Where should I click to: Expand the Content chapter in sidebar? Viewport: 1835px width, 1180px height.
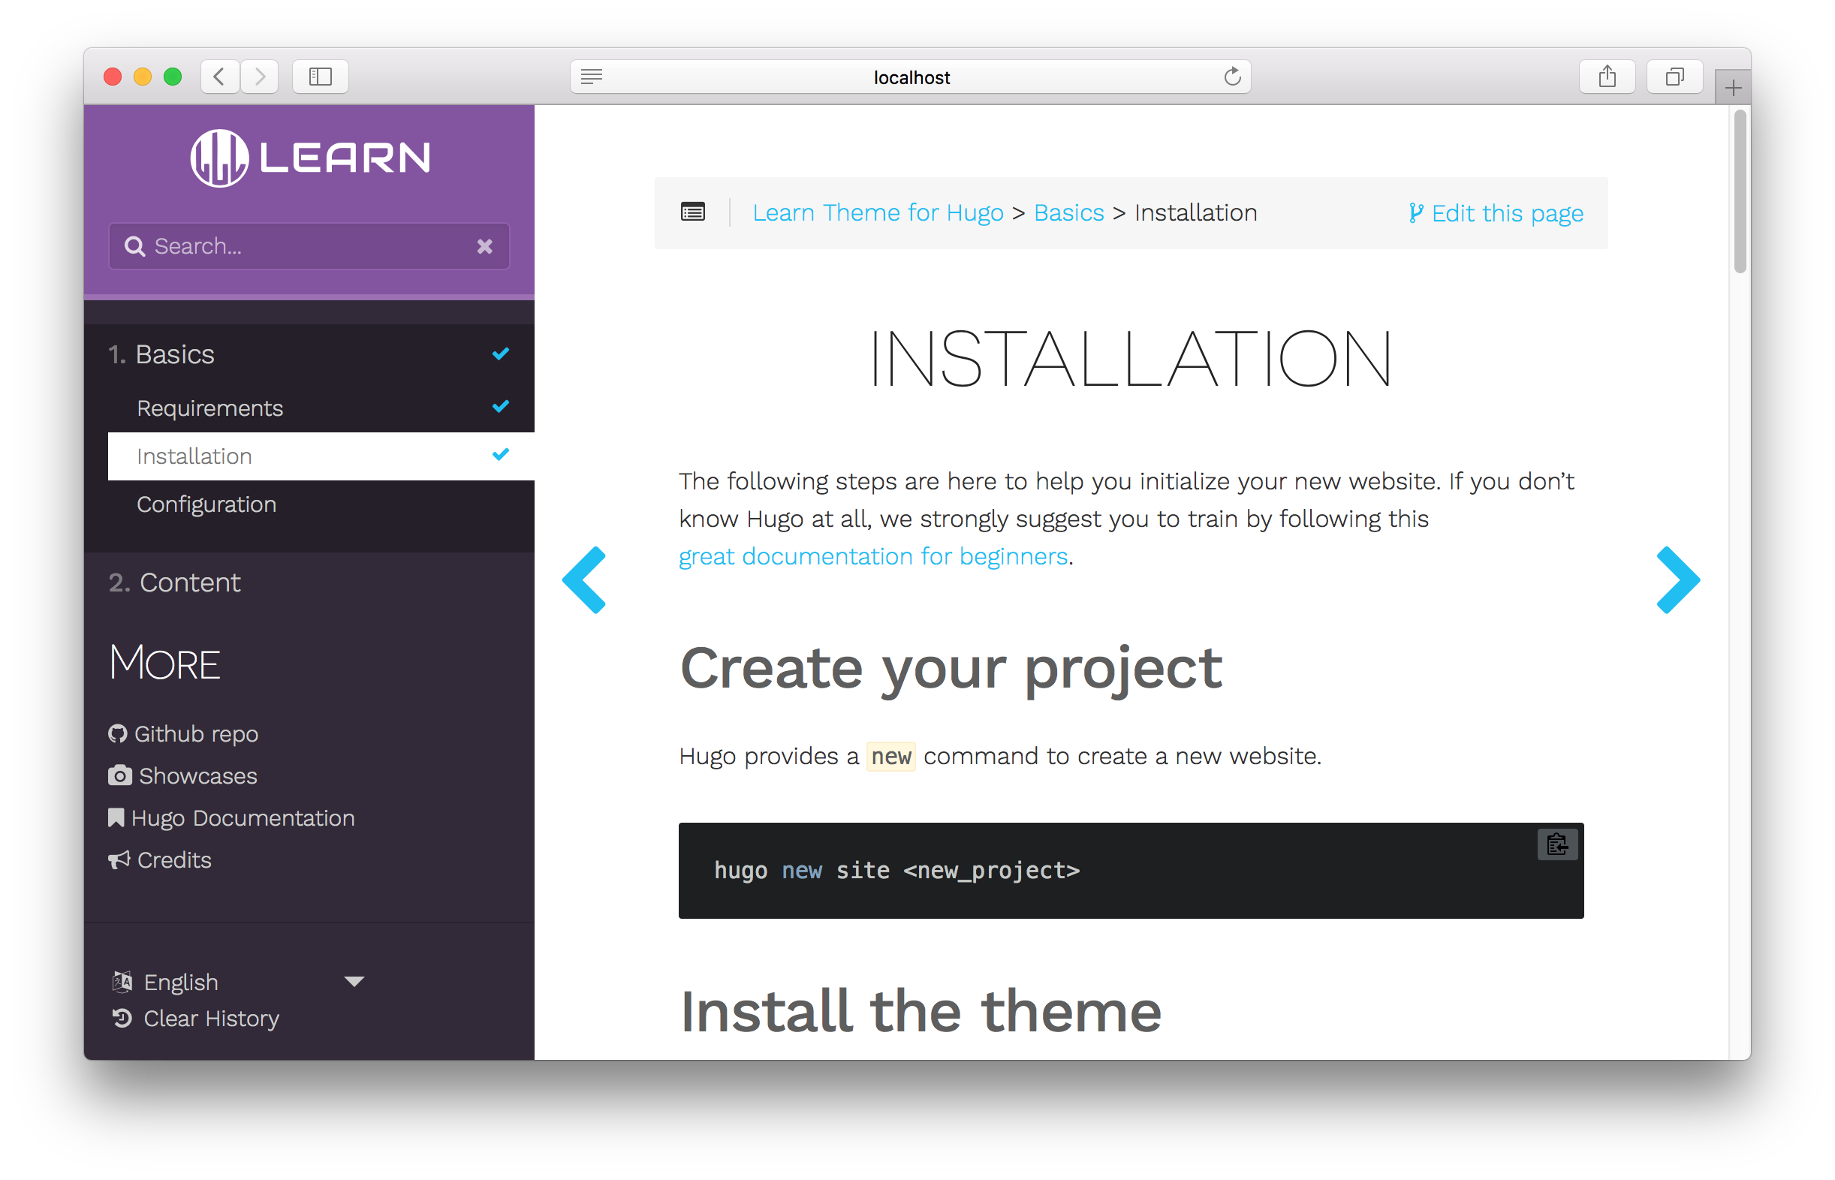click(189, 582)
